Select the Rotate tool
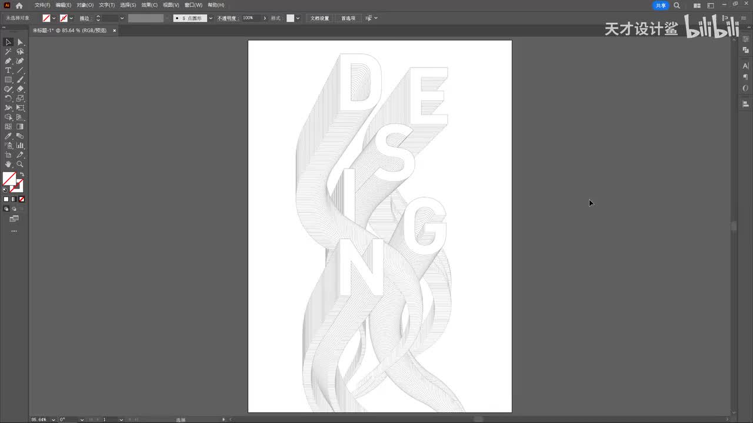The height and width of the screenshot is (423, 753). [x=8, y=99]
